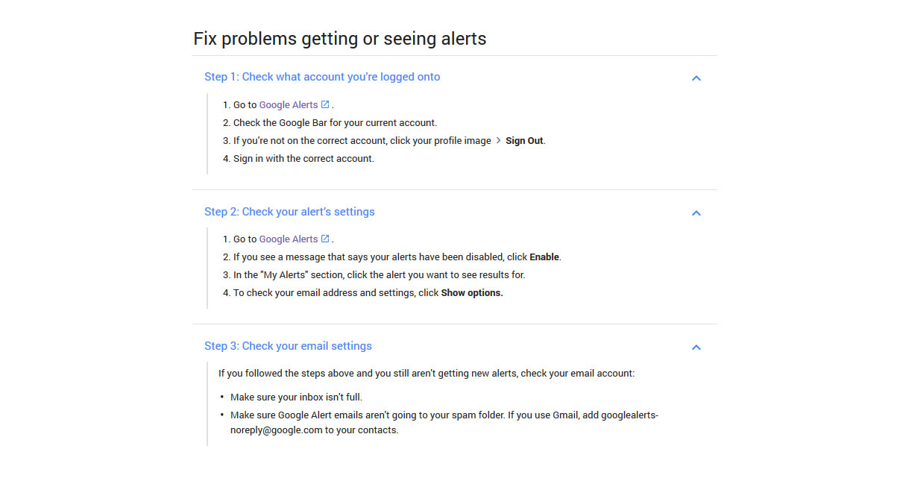Collapse Step 1 using its chevron arrow
Viewport: 897px width, 478px height.
point(696,78)
